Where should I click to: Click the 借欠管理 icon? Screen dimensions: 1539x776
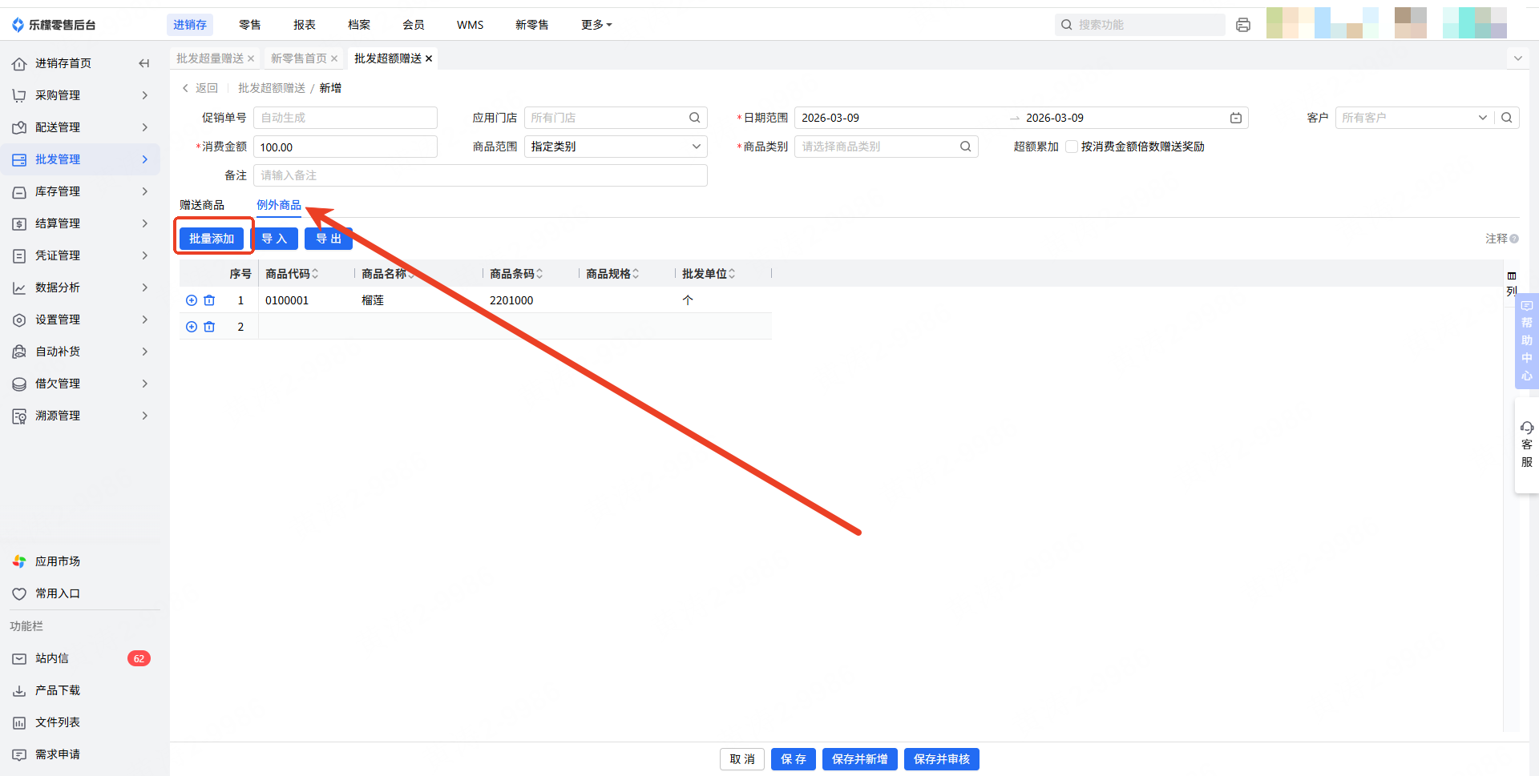pyautogui.click(x=19, y=384)
